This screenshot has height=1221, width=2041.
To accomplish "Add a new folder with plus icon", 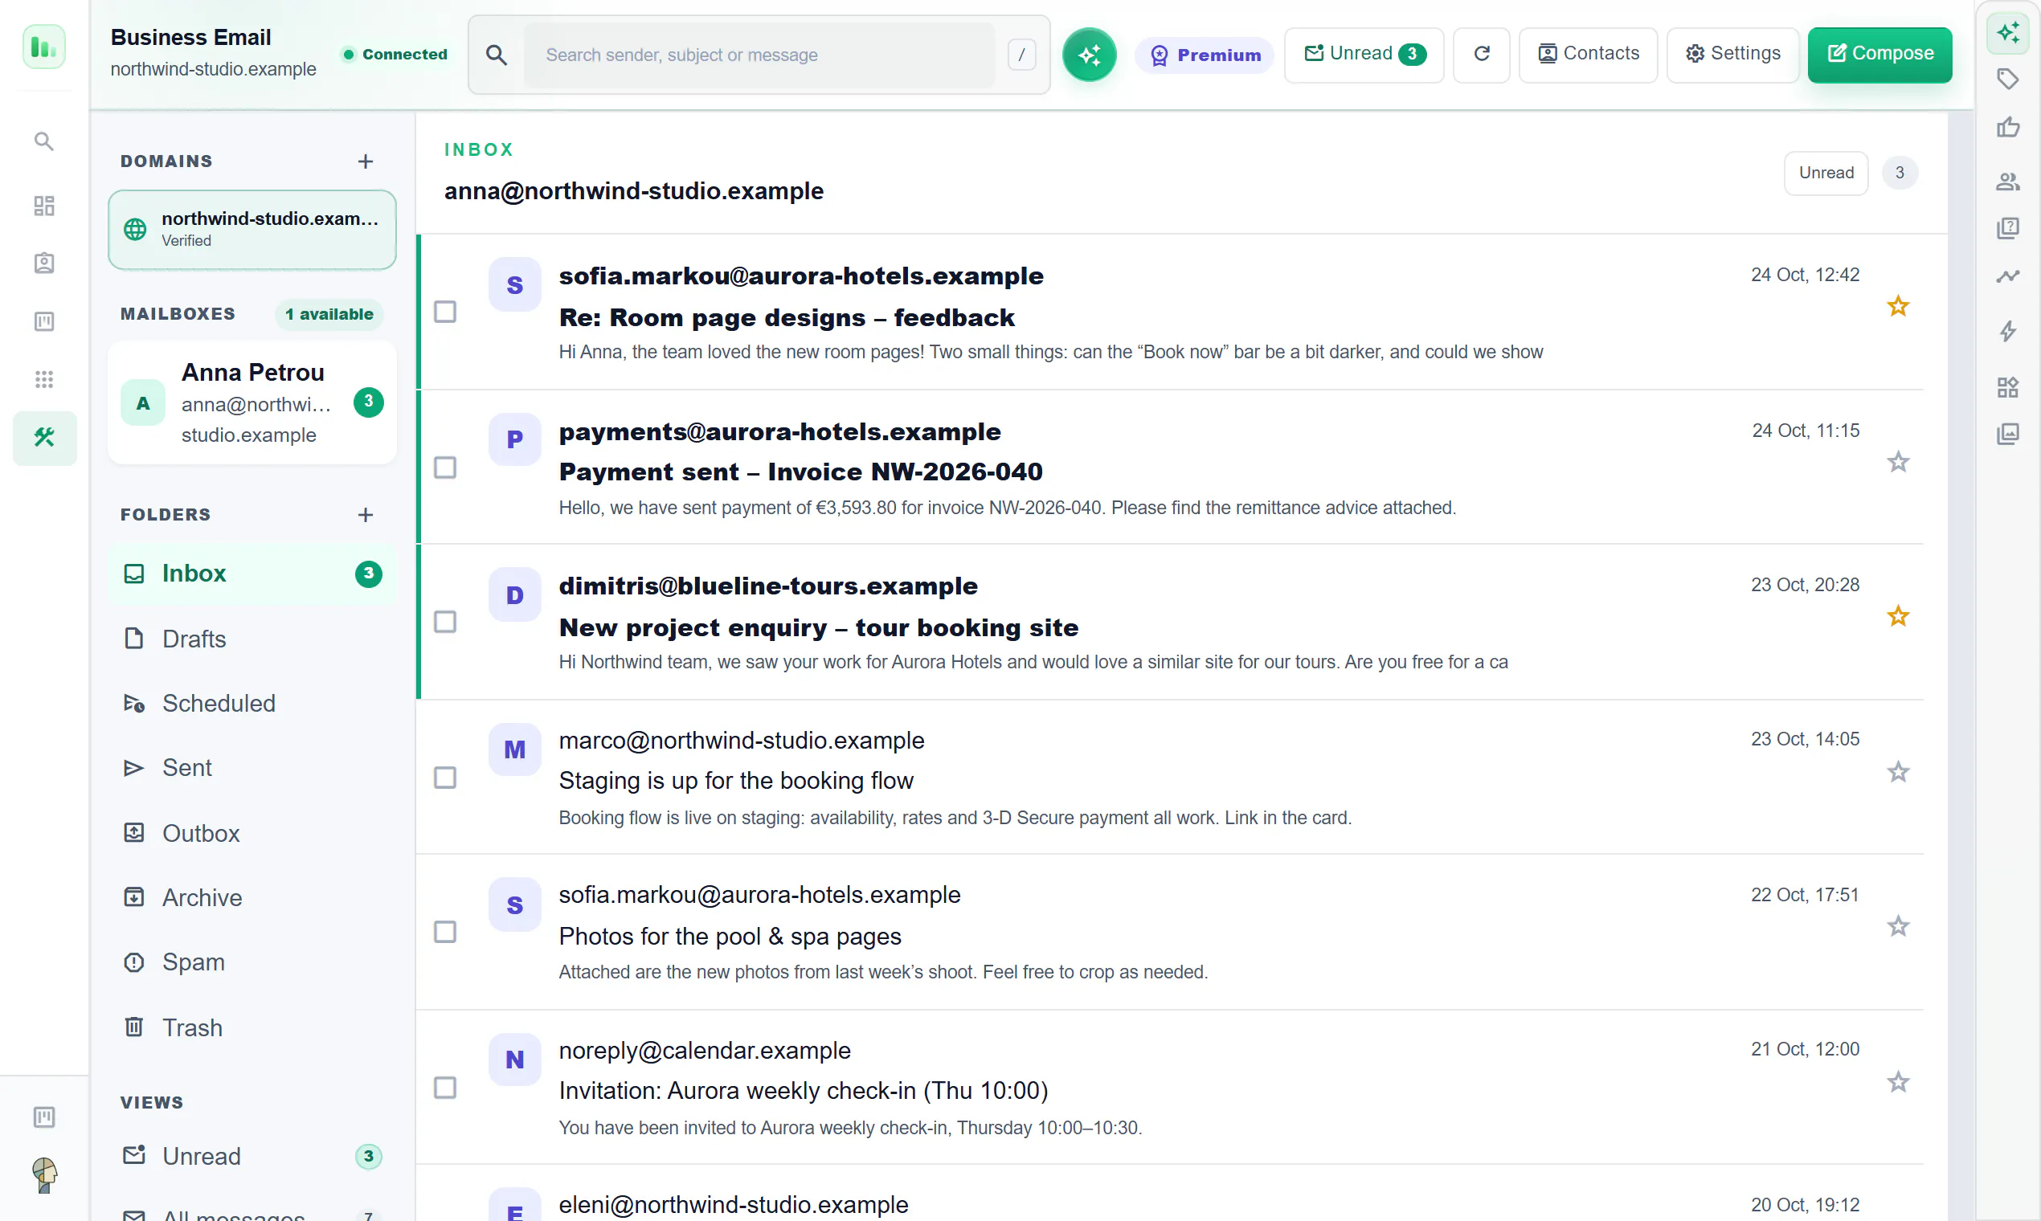I will coord(366,514).
